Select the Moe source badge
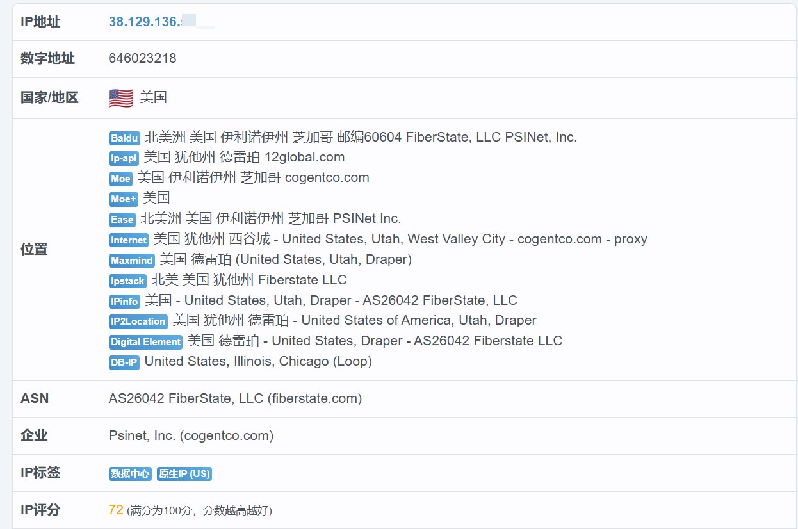 tap(120, 179)
